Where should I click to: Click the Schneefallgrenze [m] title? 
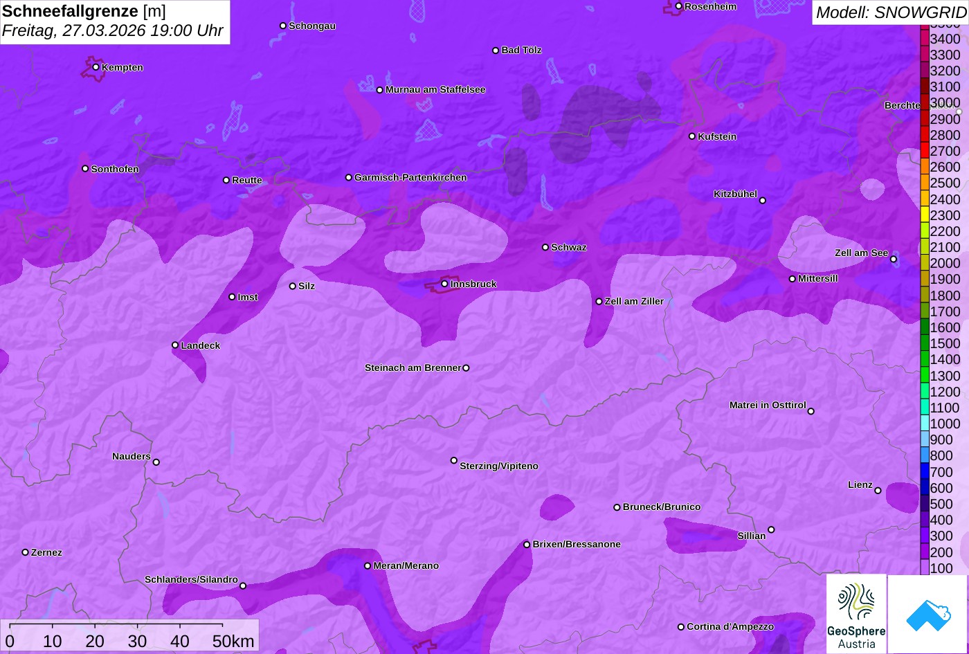pos(84,11)
